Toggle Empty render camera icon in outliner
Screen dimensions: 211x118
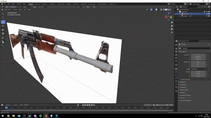click(x=209, y=16)
